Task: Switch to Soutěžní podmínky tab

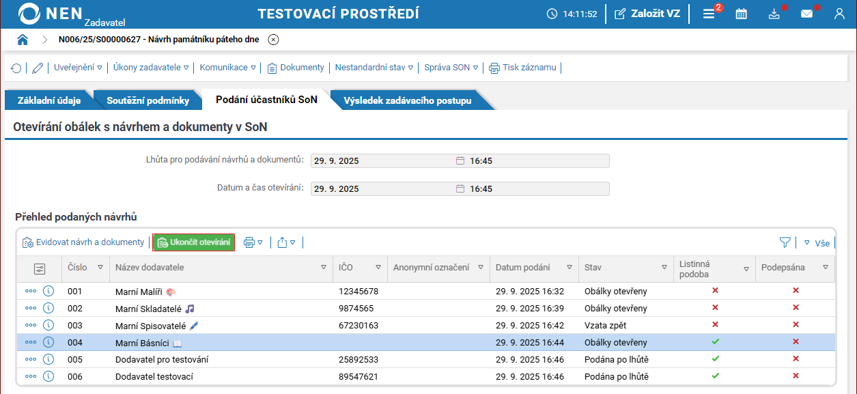Action: tap(147, 100)
